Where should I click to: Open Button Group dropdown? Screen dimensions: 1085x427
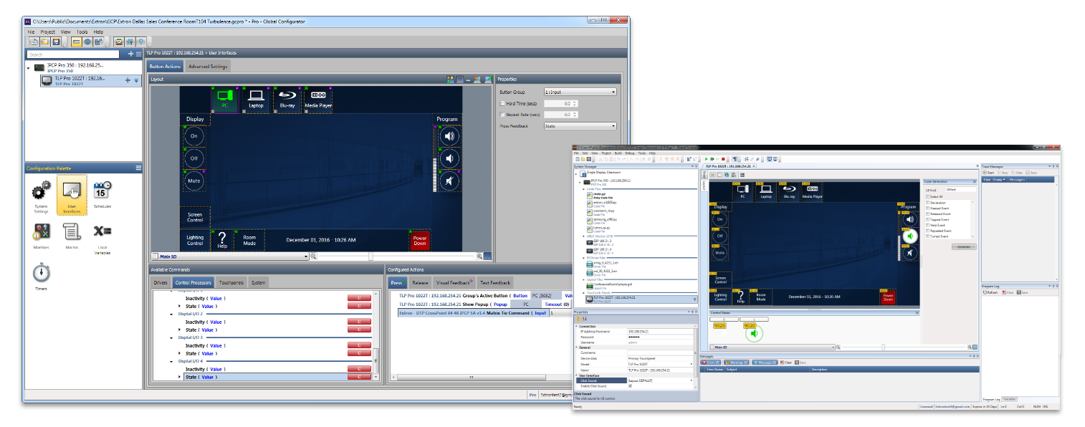pyautogui.click(x=580, y=92)
